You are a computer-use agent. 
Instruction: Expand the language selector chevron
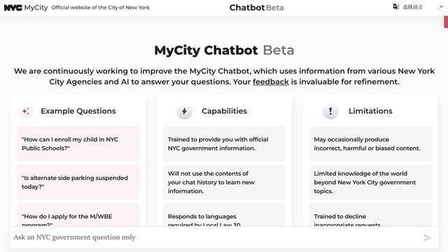tap(441, 7)
